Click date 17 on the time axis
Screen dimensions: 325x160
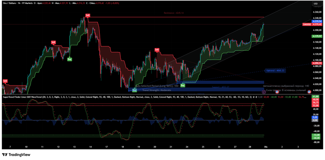106,147
